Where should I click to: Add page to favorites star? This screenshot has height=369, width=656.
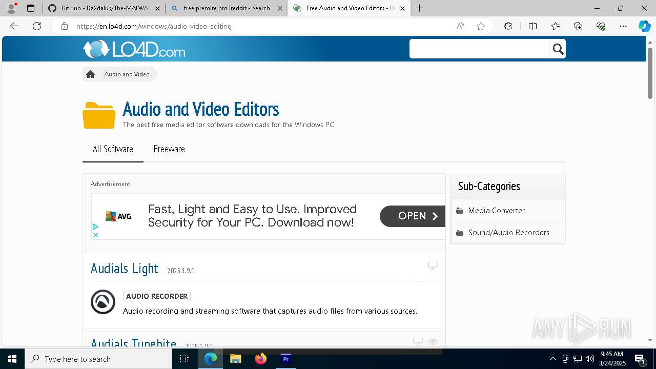[x=481, y=26]
